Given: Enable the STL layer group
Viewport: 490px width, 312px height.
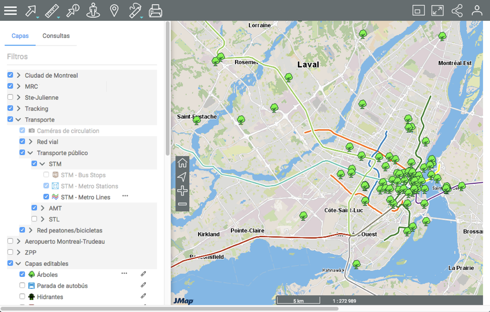Looking at the screenshot, I should tap(35, 219).
